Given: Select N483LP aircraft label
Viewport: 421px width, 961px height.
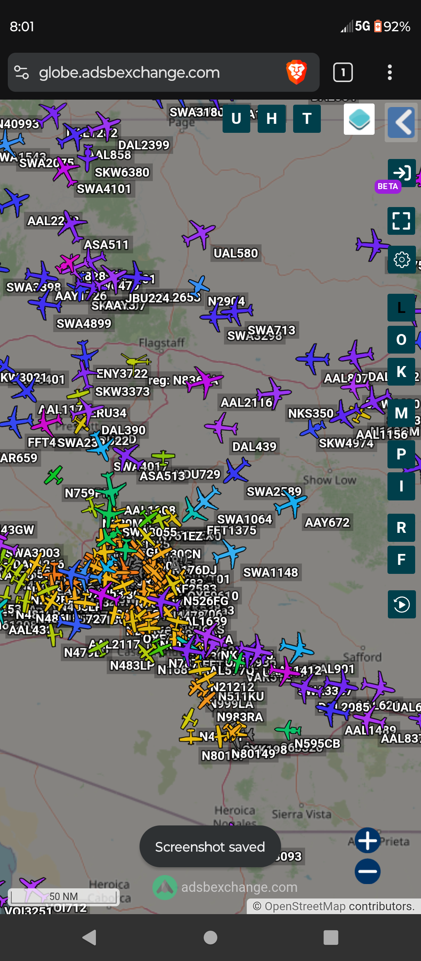Looking at the screenshot, I should click(132, 665).
